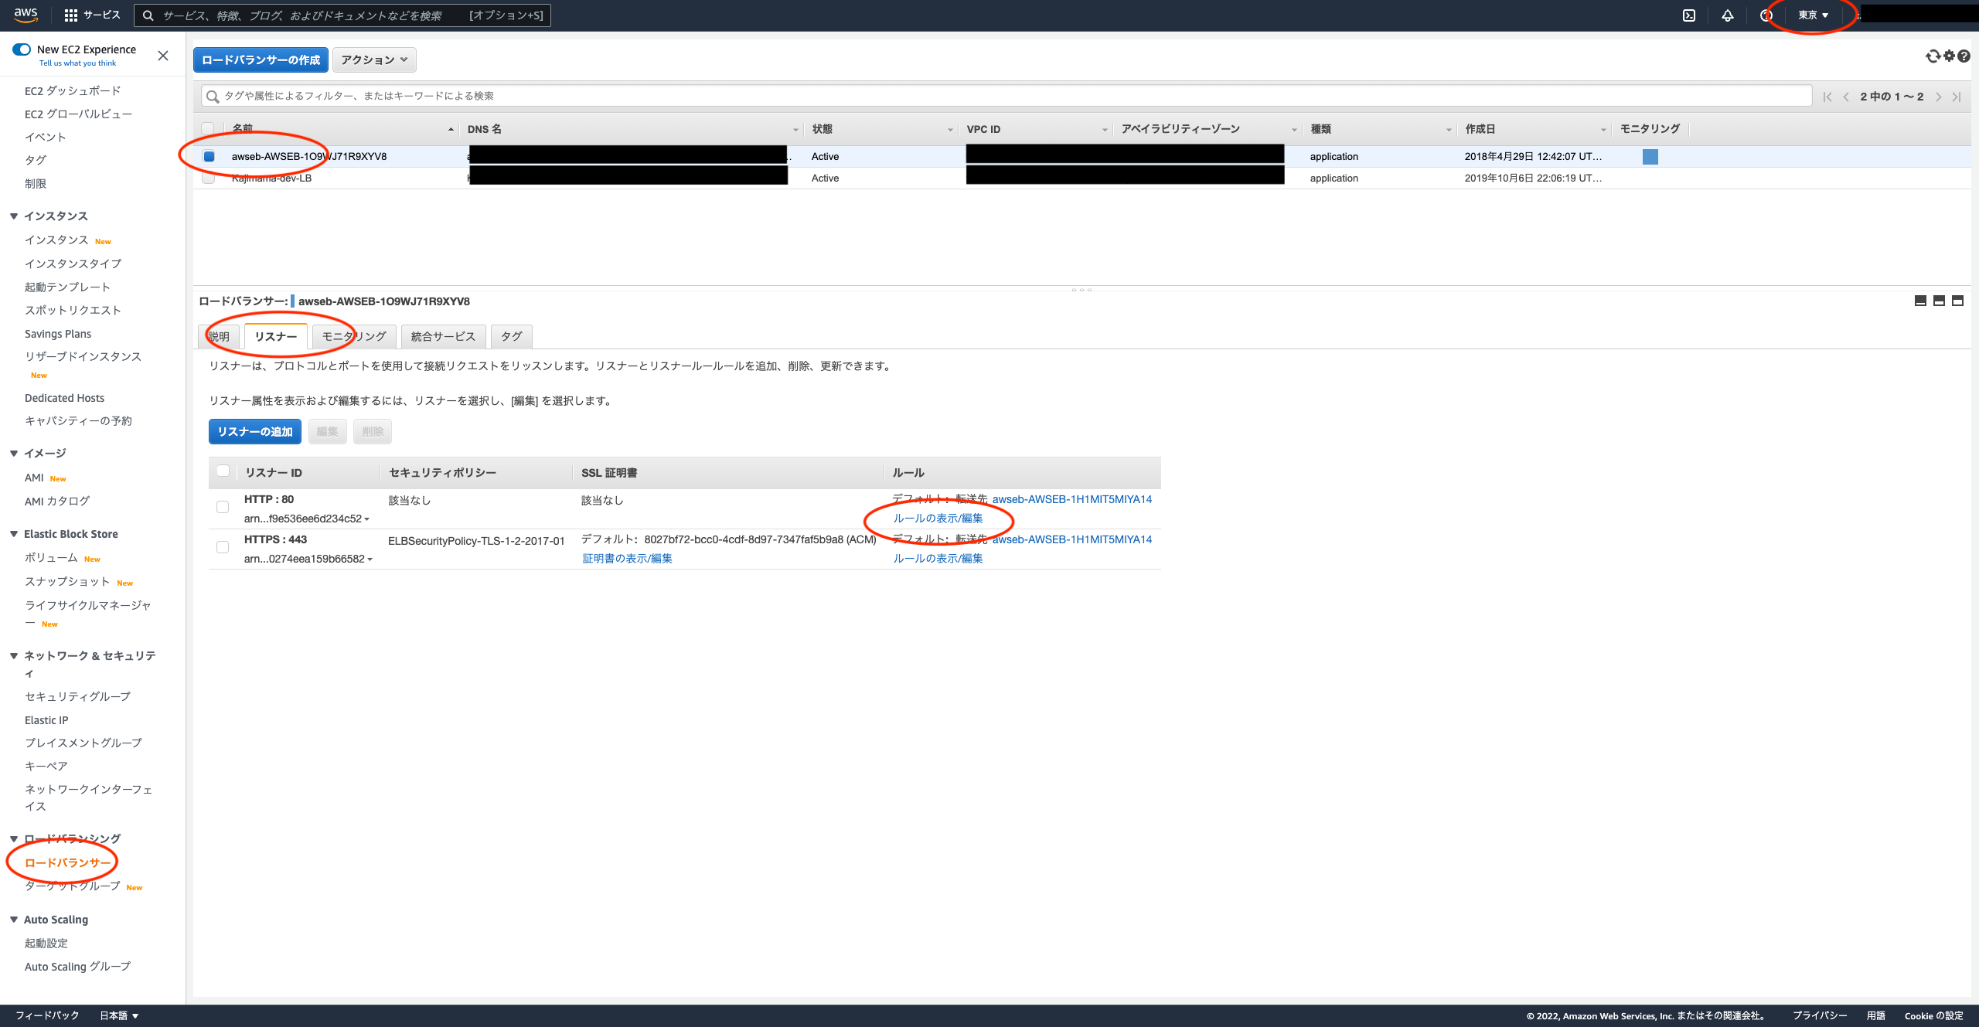The width and height of the screenshot is (1979, 1027).
Task: Open ルールの表示/編集 for HTTPS:443 listener
Action: coord(938,559)
